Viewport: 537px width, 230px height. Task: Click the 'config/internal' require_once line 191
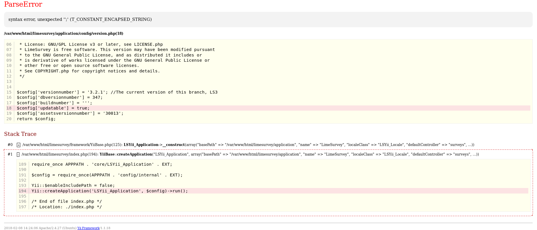(107, 175)
